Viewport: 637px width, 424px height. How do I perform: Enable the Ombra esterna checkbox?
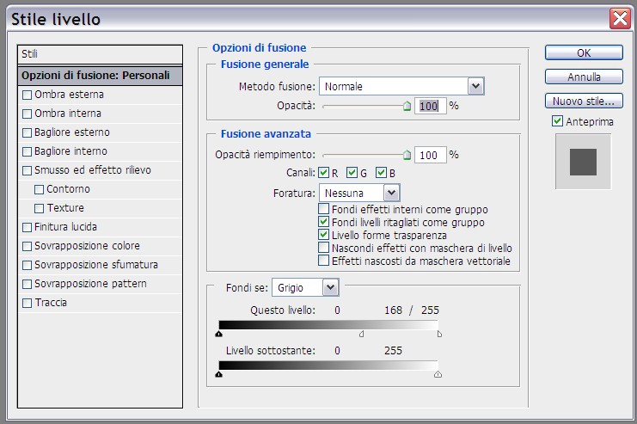pyautogui.click(x=27, y=95)
